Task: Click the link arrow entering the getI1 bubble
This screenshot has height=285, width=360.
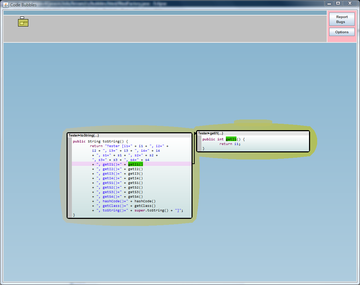Action: coord(195,133)
